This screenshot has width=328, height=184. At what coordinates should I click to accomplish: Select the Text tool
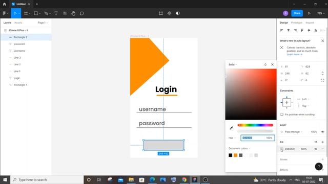56,13
